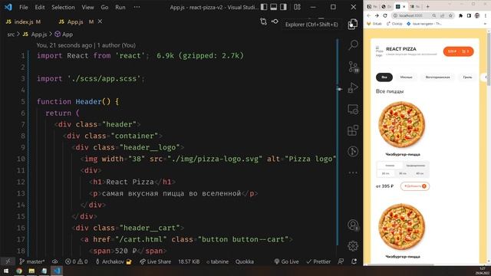Open the File menu
The width and height of the screenshot is (491, 276).
pos(24,7)
